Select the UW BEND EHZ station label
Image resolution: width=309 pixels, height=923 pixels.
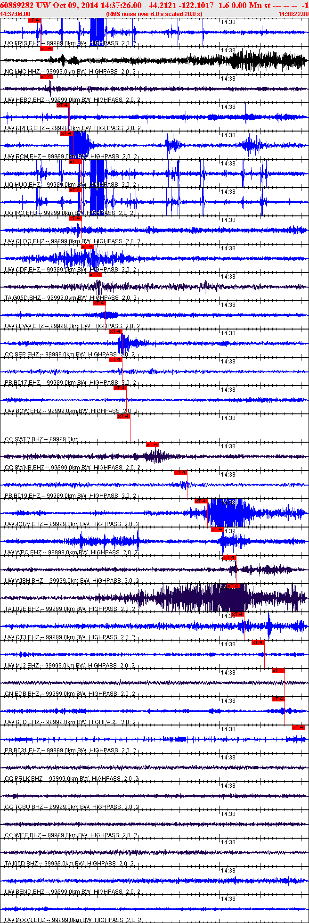pos(73,892)
